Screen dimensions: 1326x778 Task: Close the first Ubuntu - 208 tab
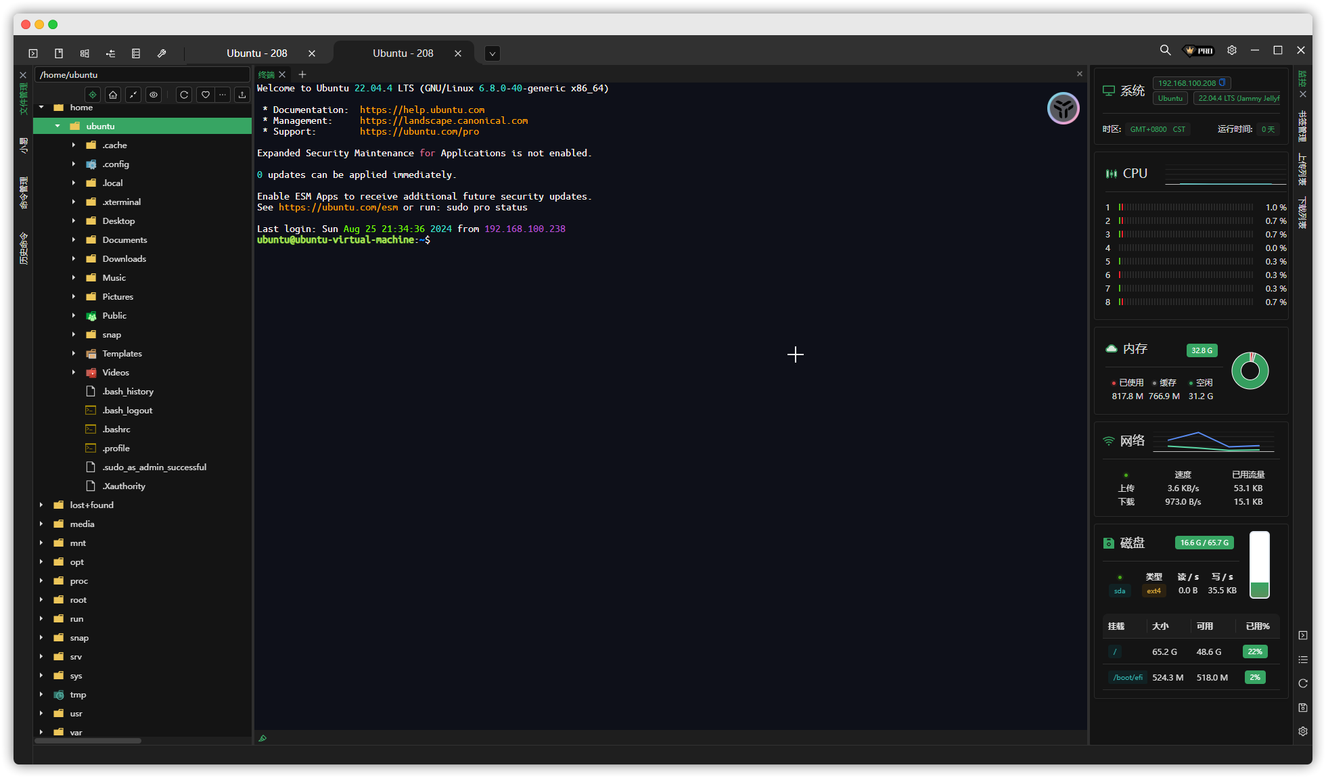tap(312, 53)
